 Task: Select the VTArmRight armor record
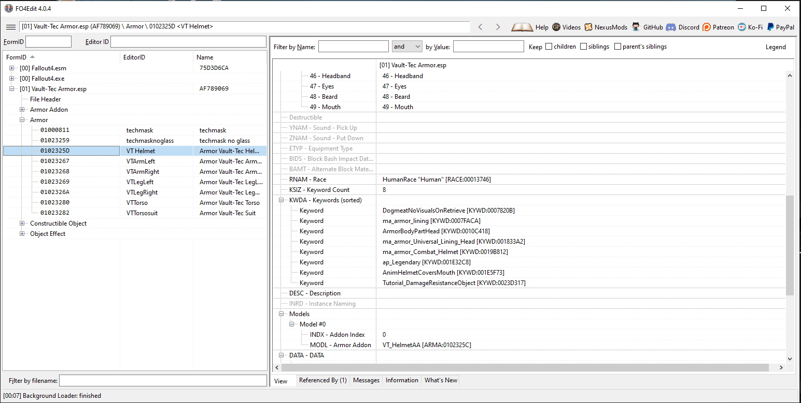135,172
